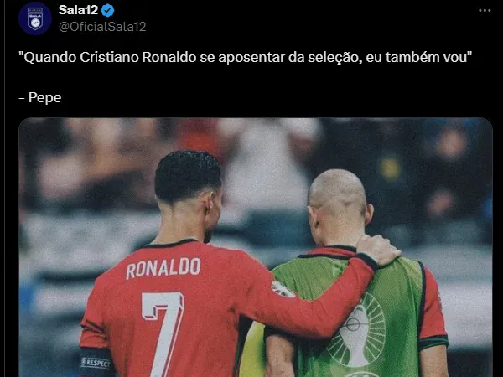Click the "– Pepe" attribution line
The image size is (503, 377).
click(x=40, y=97)
